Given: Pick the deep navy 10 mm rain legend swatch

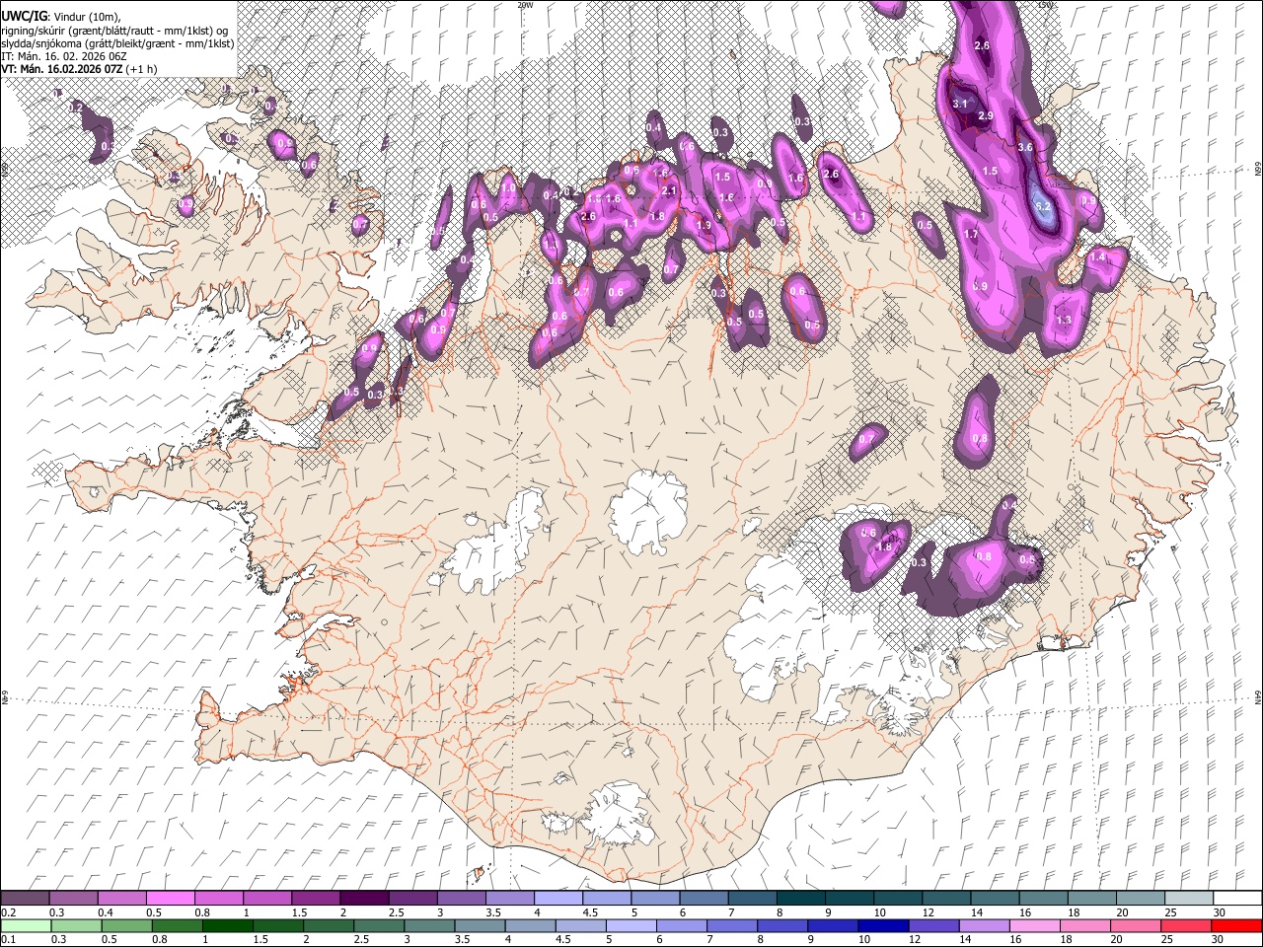Looking at the screenshot, I should click(883, 925).
